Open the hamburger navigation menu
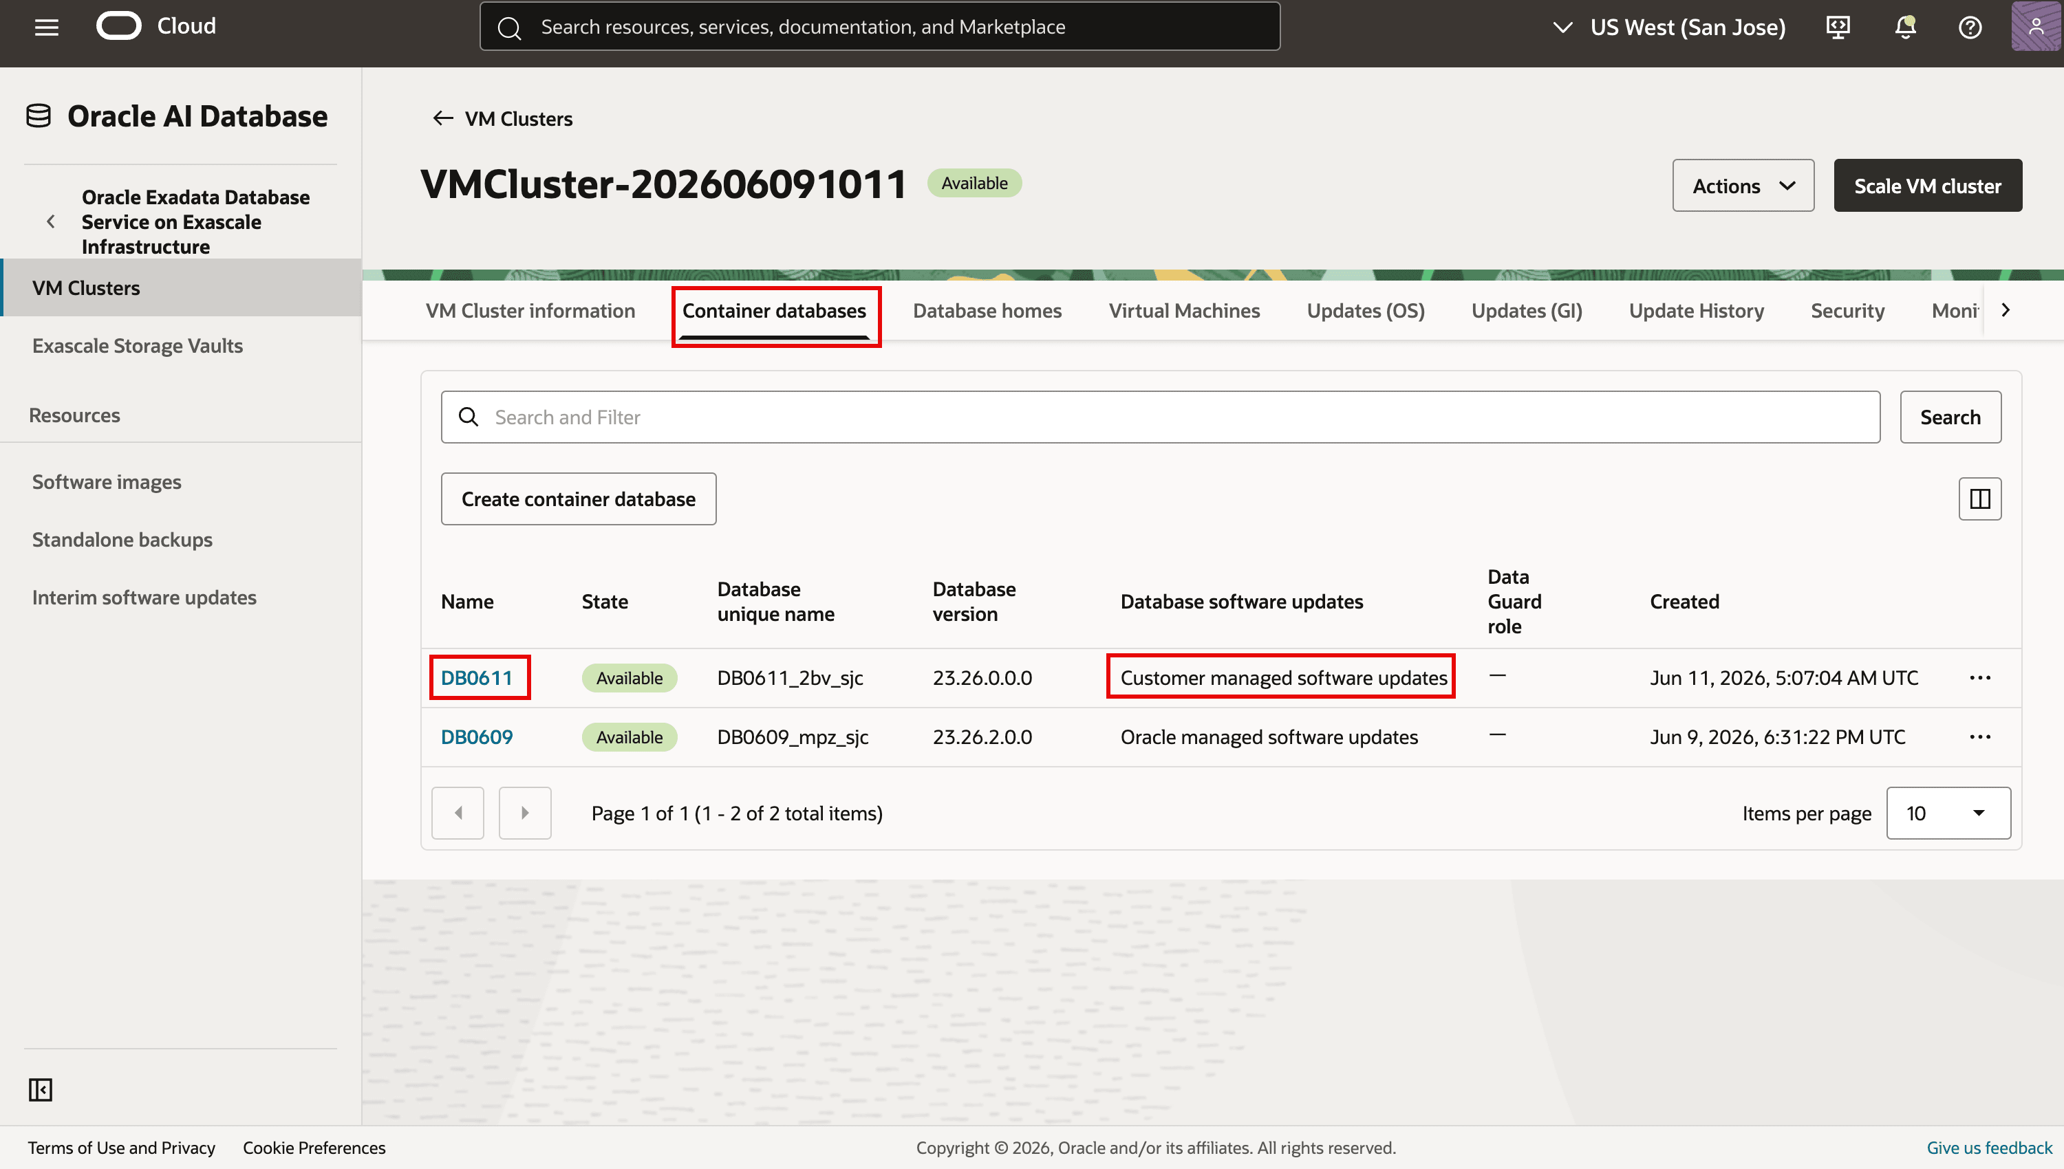The height and width of the screenshot is (1169, 2064). tap(47, 28)
